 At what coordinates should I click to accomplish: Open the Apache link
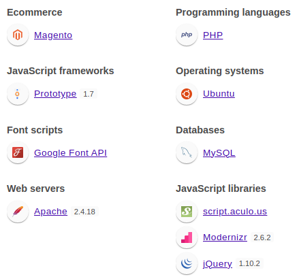click(x=50, y=212)
